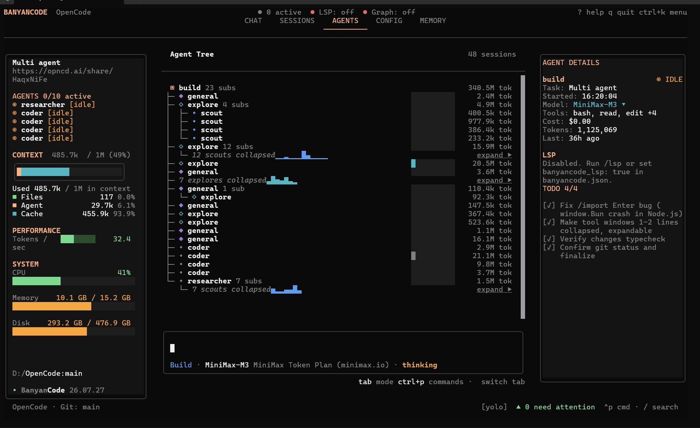The image size is (700, 428).
Task: Toggle the Graph: off indicator
Action: tap(389, 12)
